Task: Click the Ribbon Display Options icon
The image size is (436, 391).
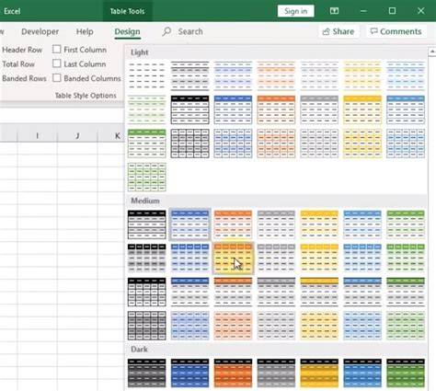Action: 334,11
